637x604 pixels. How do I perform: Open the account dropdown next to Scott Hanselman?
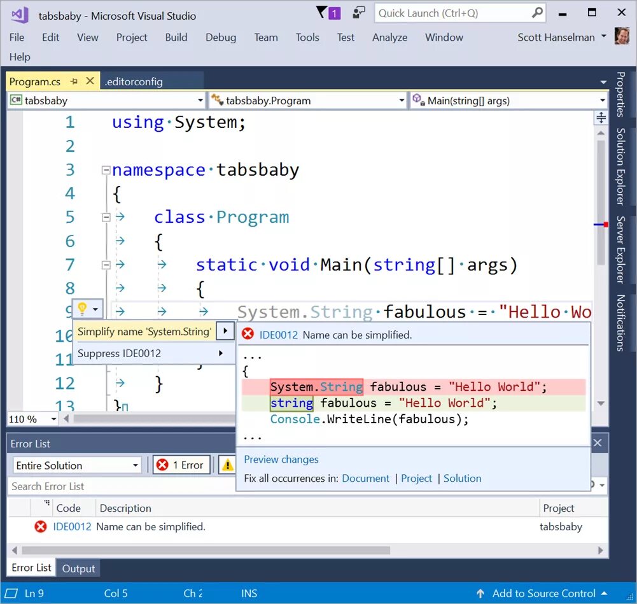coord(604,36)
